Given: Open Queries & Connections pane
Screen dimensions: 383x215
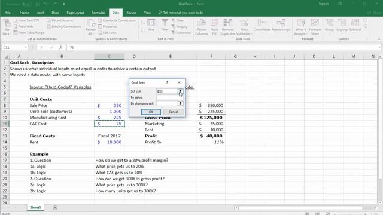Looking at the screenshot, I should (117, 20).
